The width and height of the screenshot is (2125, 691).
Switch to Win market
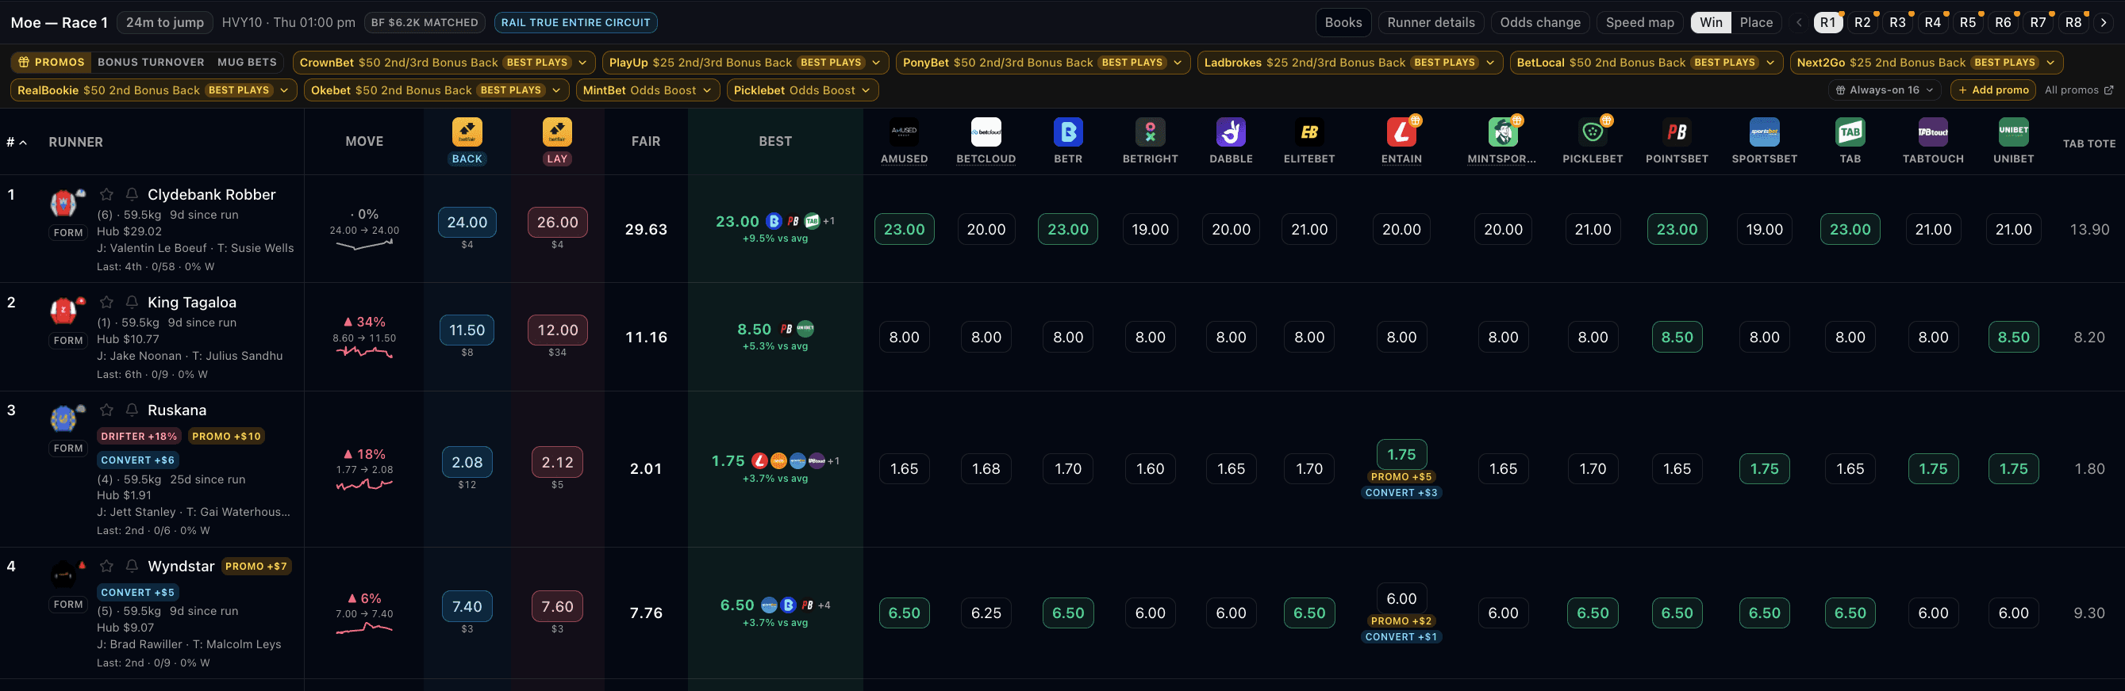[x=1711, y=22]
